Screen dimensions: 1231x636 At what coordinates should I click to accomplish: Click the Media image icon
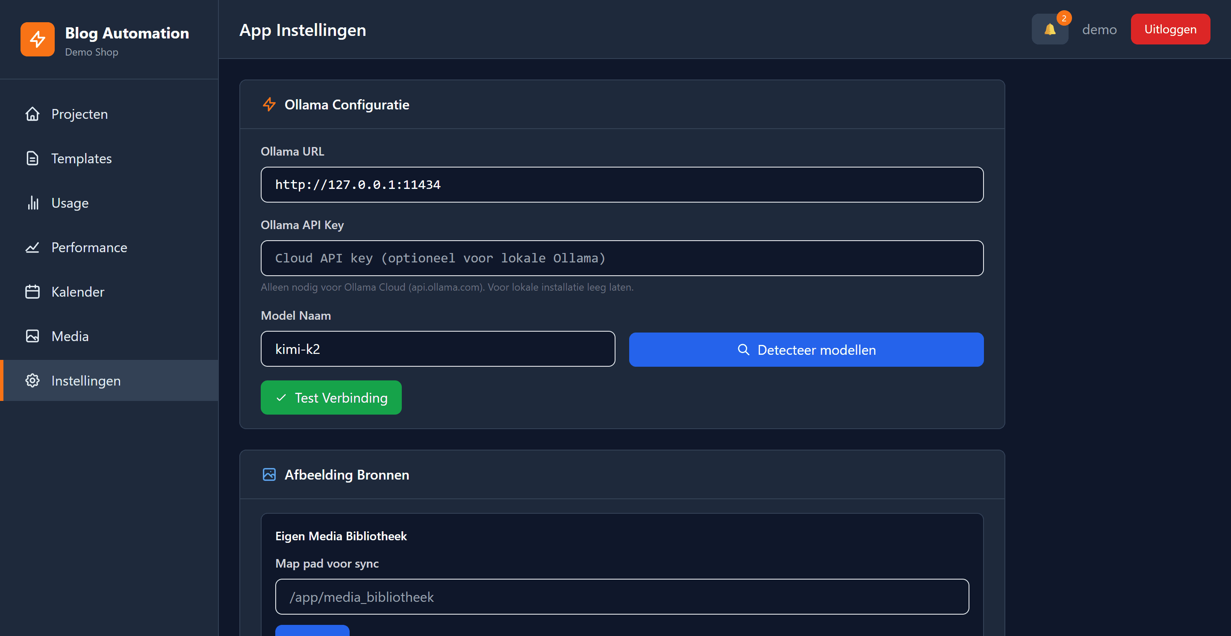tap(32, 336)
